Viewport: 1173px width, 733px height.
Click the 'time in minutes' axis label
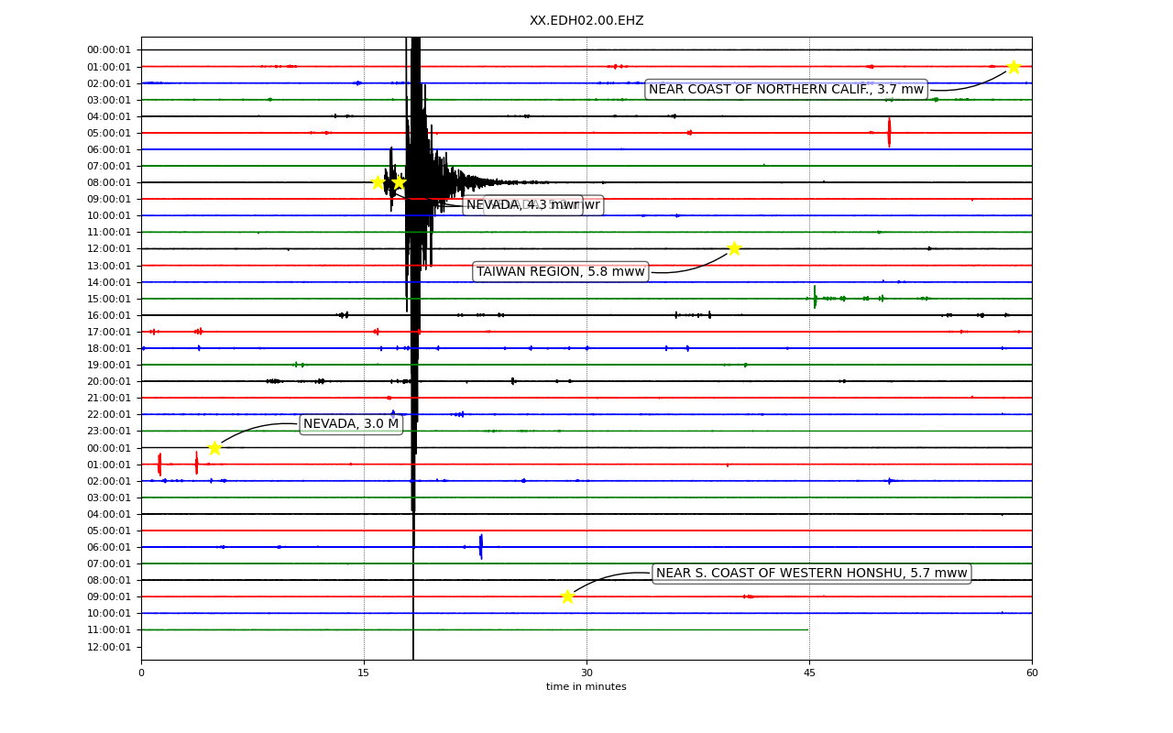coord(586,687)
